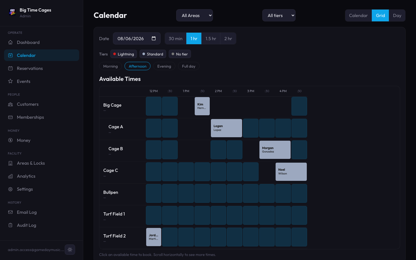The height and width of the screenshot is (260, 416).
Task: Toggle the No tier filter
Action: pyautogui.click(x=180, y=54)
